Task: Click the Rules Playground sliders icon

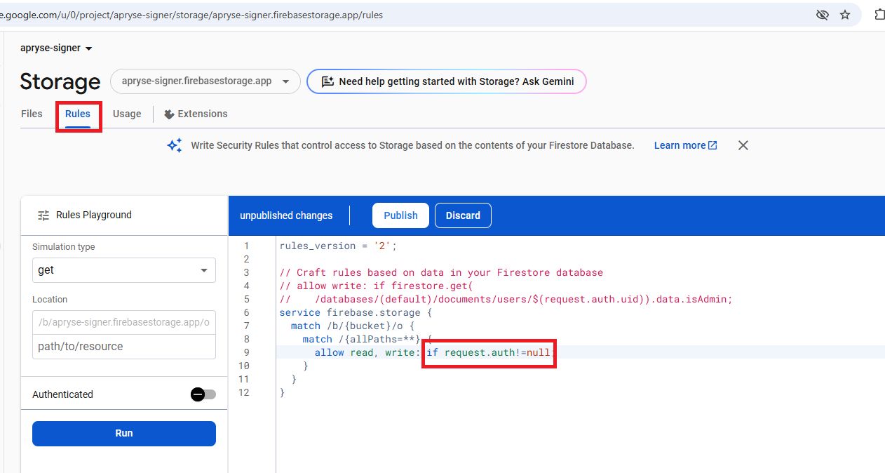Action: coord(43,215)
